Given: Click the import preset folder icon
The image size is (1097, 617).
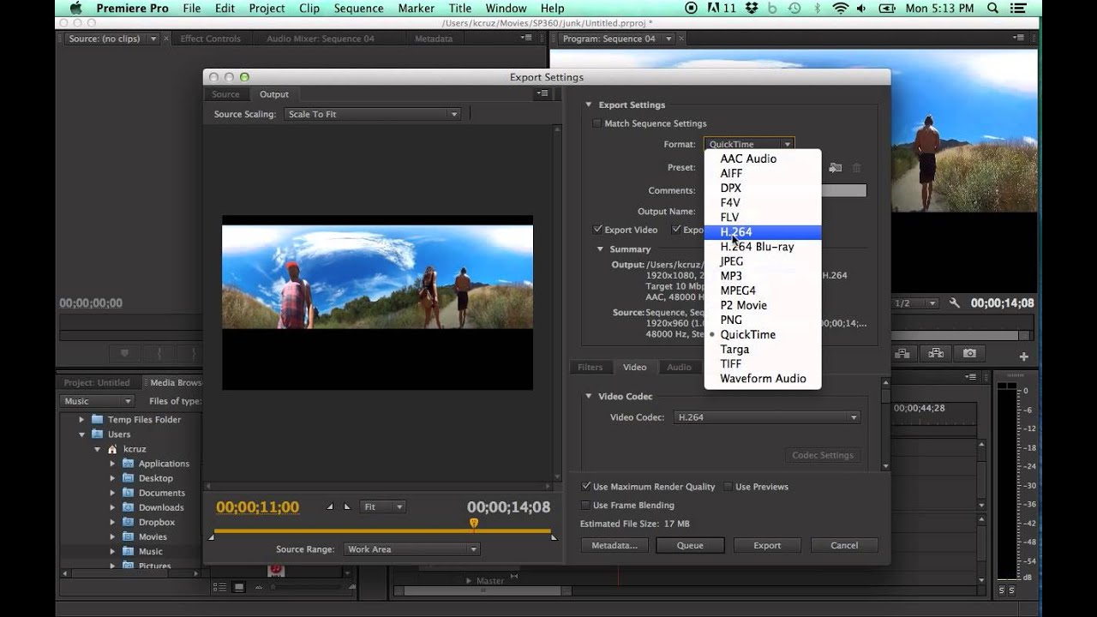Looking at the screenshot, I should click(836, 168).
